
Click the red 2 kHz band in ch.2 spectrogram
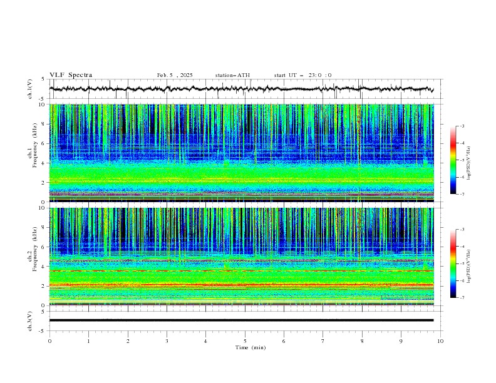tap(241, 285)
